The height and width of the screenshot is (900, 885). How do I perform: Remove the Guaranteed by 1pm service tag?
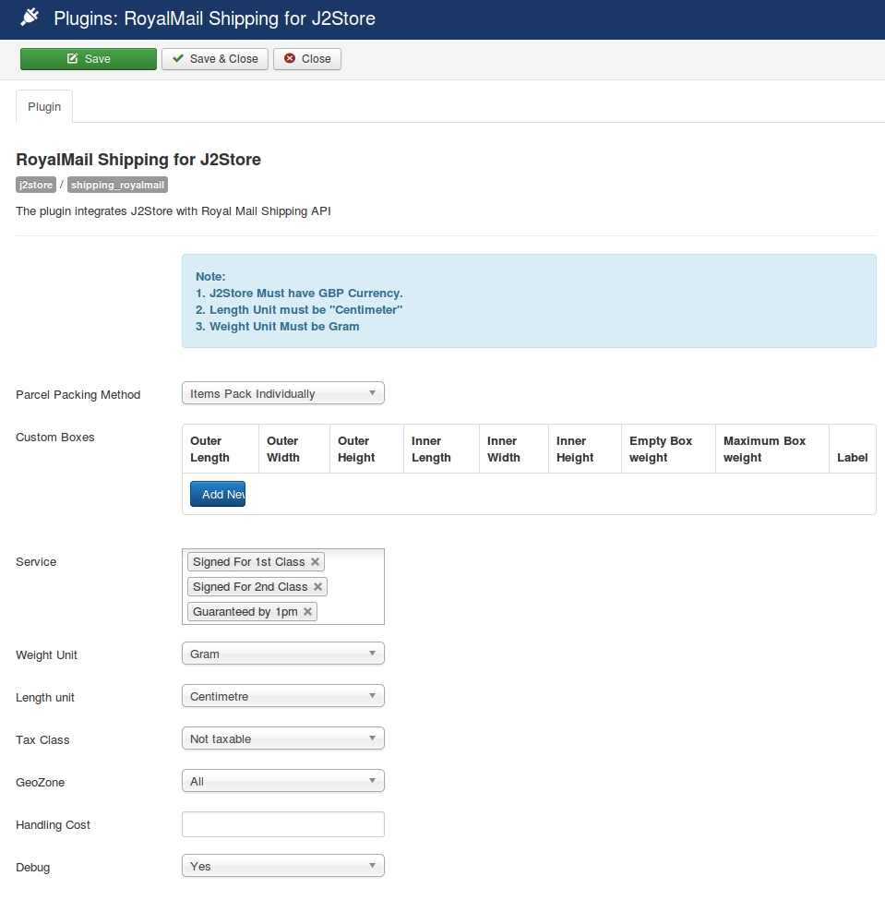click(307, 612)
